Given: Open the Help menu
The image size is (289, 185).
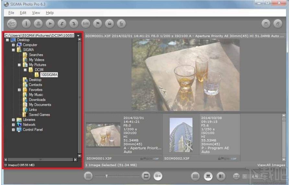Looking at the screenshot, I should 50,13.
